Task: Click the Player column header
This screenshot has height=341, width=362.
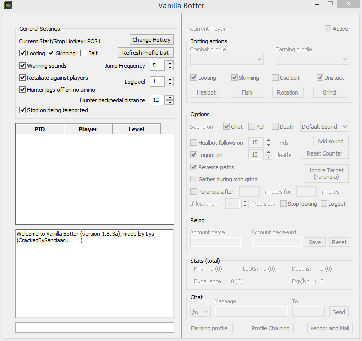Action: (88, 129)
